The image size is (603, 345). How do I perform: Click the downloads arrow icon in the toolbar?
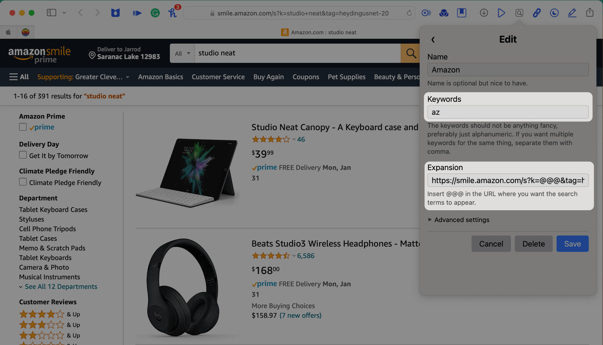click(484, 13)
